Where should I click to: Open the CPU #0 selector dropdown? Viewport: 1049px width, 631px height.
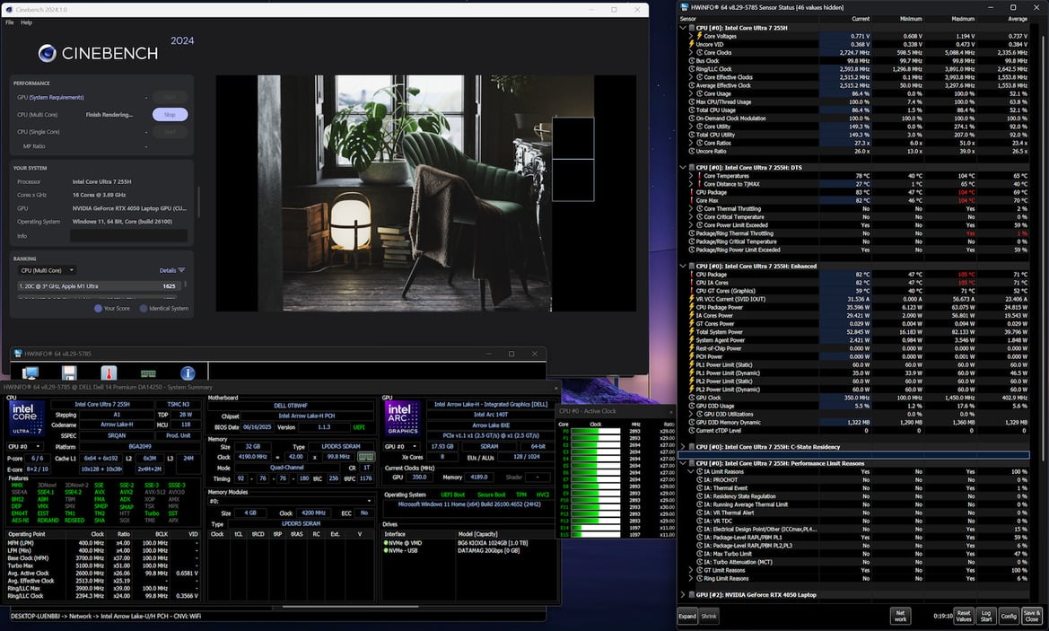pos(25,446)
